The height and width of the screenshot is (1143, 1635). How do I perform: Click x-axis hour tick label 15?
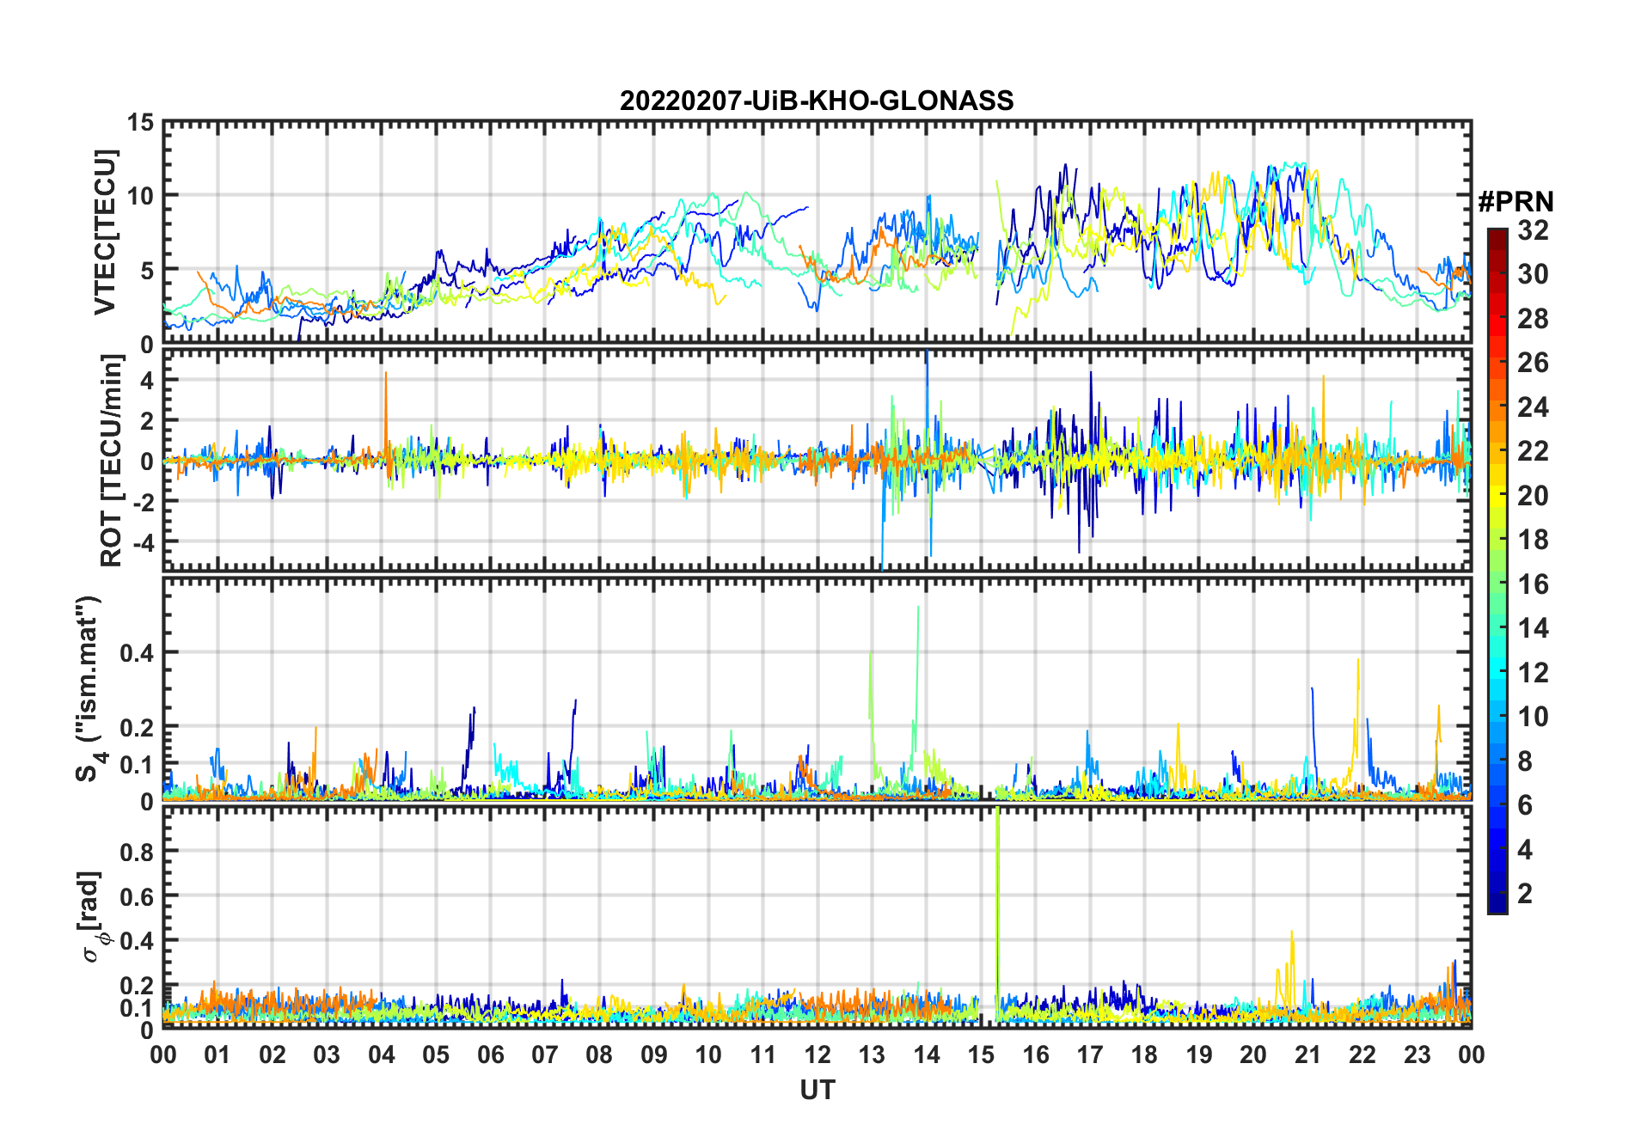[x=981, y=1054]
